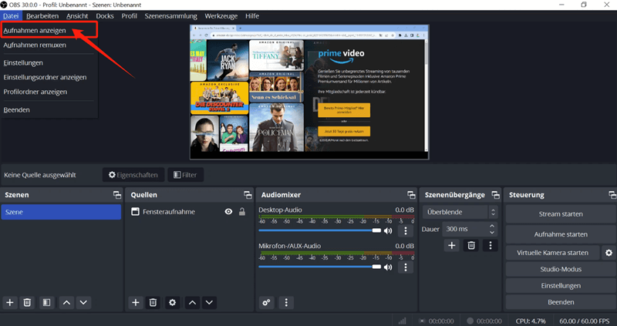
Task: Open the Bearbeiten menu
Action: coord(42,15)
